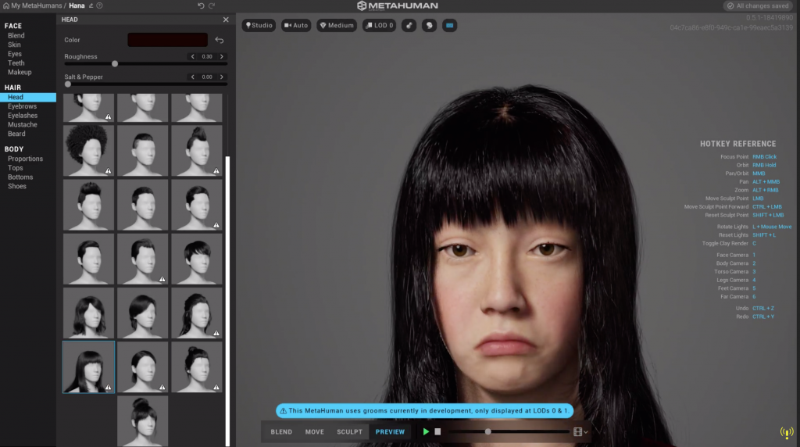Choose the side-swept fringe short hairstyle thumbnail

[197, 259]
